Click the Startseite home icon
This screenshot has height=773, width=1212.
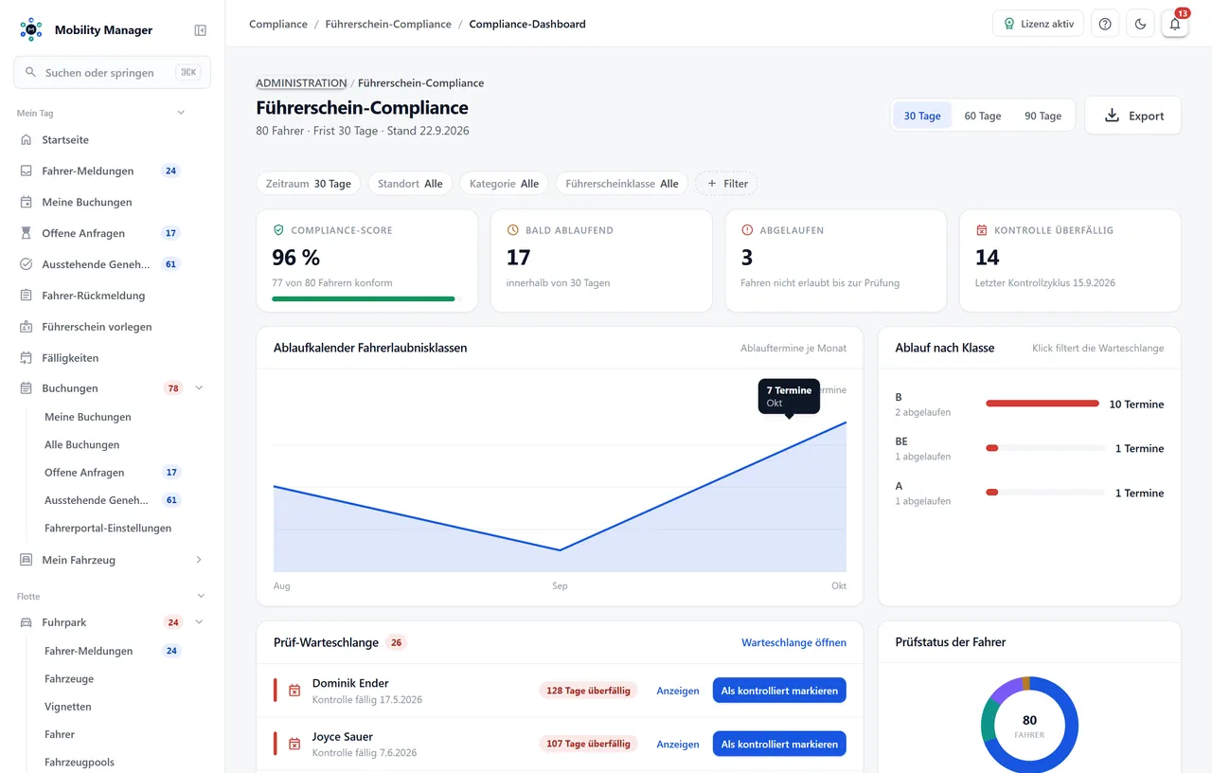click(27, 140)
